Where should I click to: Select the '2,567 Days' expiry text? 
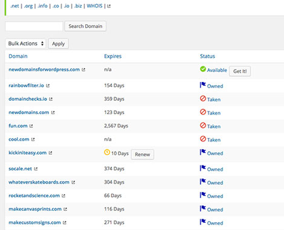pyautogui.click(x=116, y=126)
